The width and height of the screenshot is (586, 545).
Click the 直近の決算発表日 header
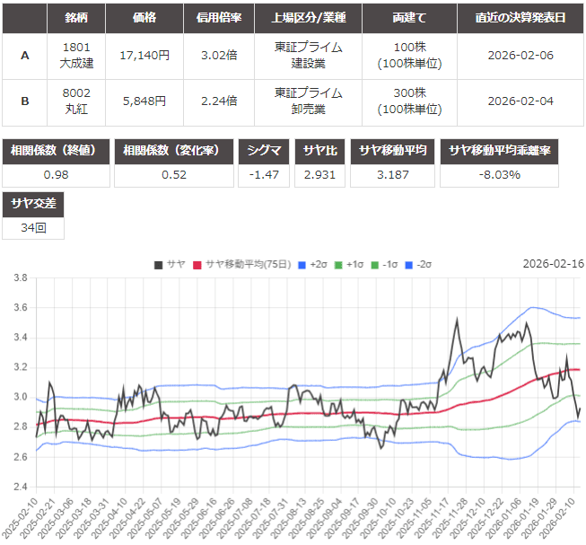(520, 18)
